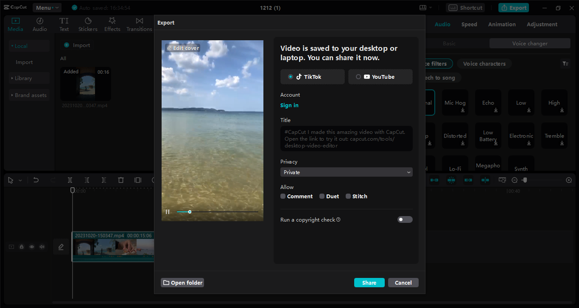Download the Echo voice filter
The width and height of the screenshot is (579, 308).
tap(496, 110)
